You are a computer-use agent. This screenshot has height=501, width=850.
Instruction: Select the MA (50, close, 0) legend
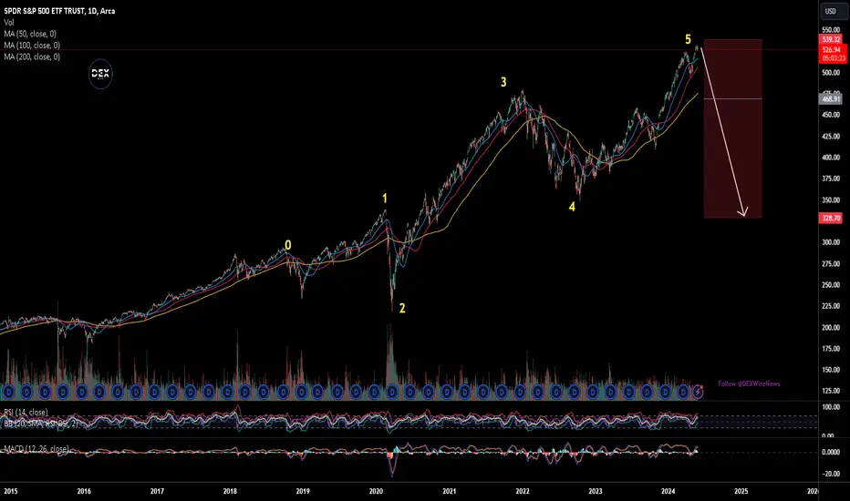[30, 34]
